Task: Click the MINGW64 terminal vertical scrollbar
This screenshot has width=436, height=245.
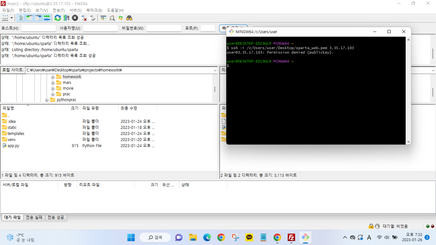Action: coord(408,91)
